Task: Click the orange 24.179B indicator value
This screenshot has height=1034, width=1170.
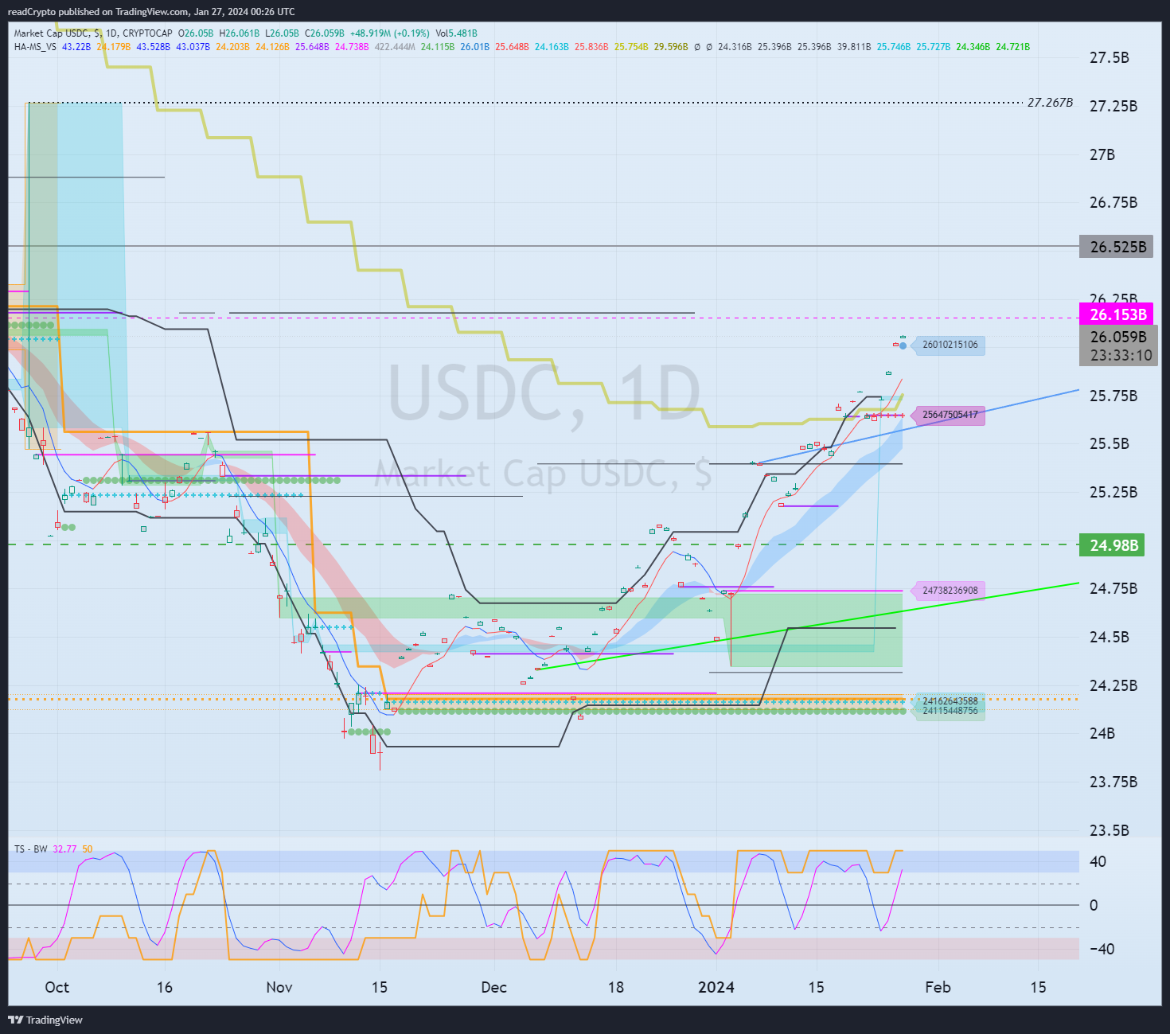Action: [114, 47]
